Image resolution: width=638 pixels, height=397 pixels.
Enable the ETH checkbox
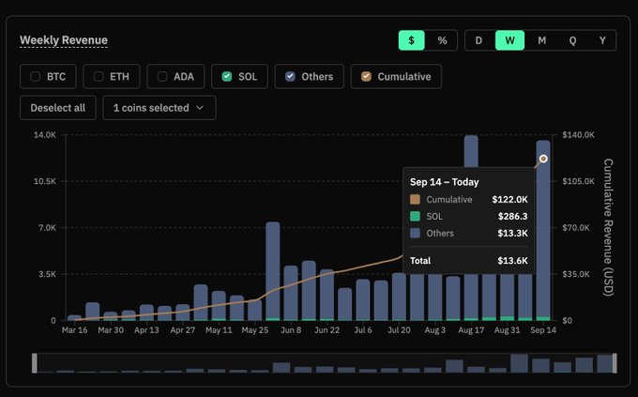point(99,76)
